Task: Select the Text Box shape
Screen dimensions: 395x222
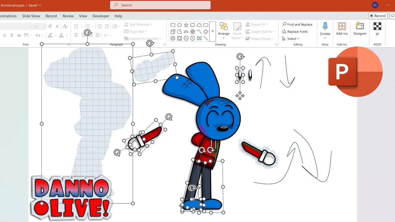Action: pyautogui.click(x=199, y=39)
